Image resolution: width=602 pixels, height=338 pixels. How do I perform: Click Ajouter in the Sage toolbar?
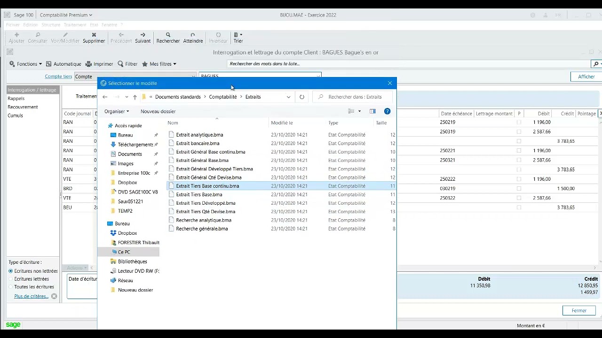pyautogui.click(x=16, y=38)
